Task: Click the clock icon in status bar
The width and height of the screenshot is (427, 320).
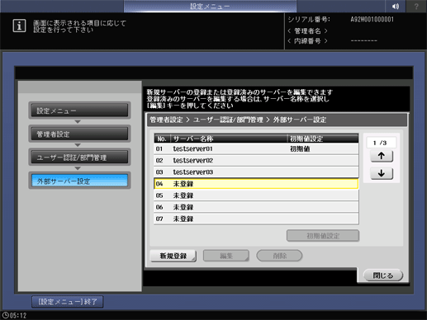Action: 5,315
